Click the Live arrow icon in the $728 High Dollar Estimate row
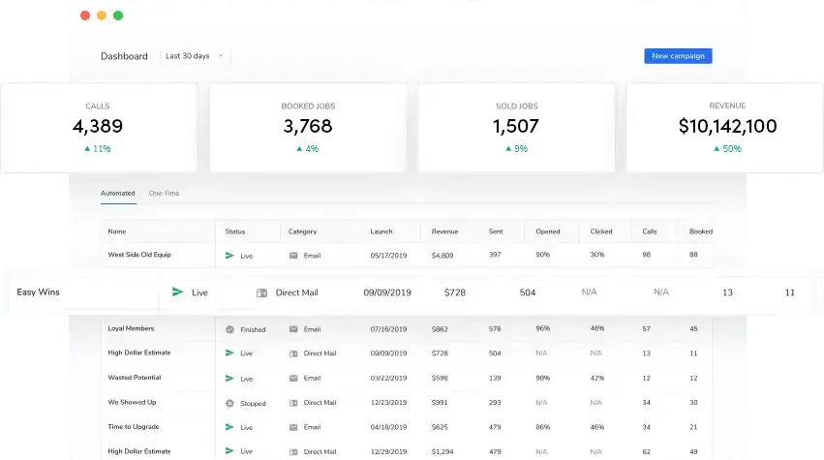The width and height of the screenshot is (824, 460). pos(229,353)
